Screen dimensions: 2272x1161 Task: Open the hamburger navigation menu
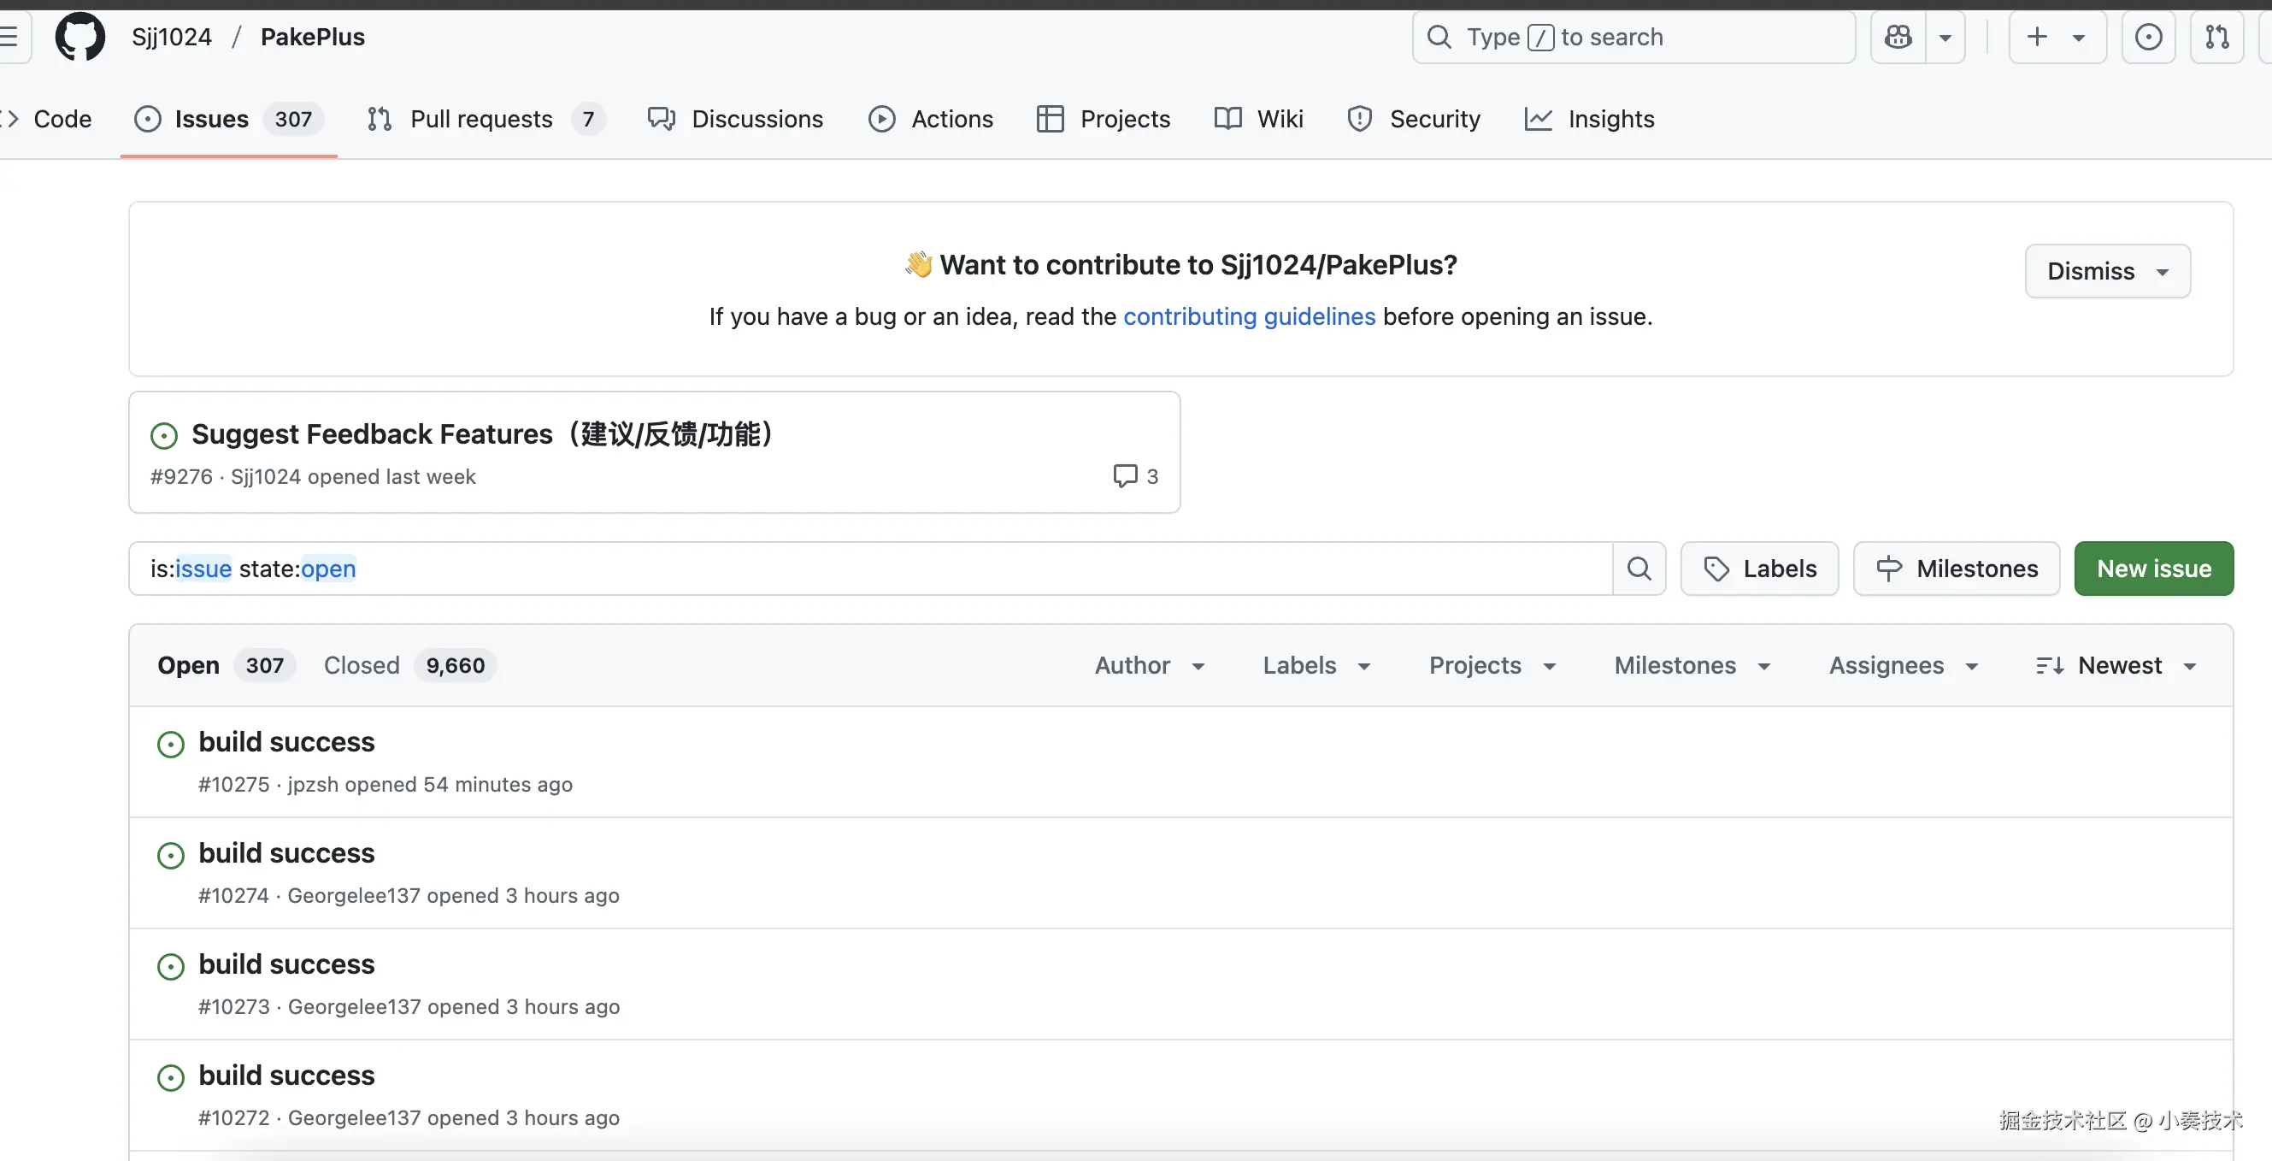click(10, 37)
